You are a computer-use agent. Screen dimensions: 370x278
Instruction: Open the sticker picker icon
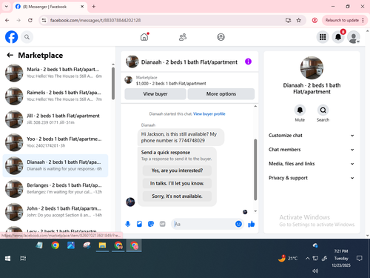[x=151, y=224]
